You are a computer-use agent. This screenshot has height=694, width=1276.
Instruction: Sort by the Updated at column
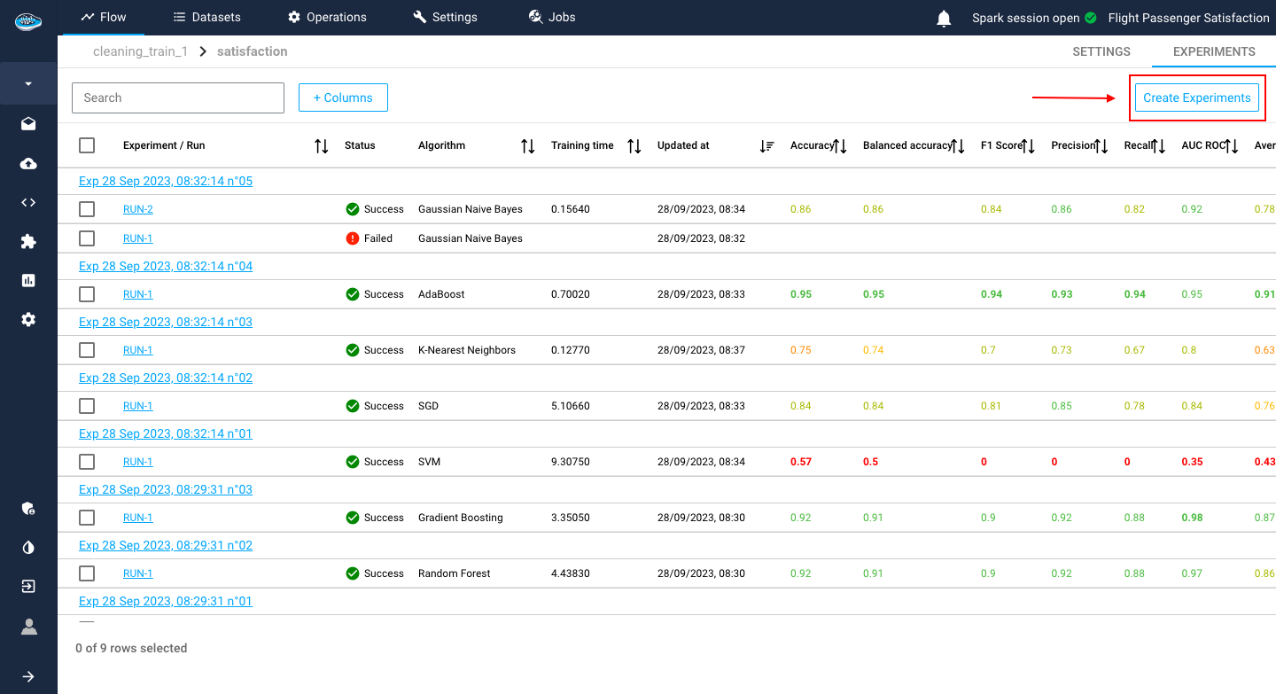coord(767,146)
